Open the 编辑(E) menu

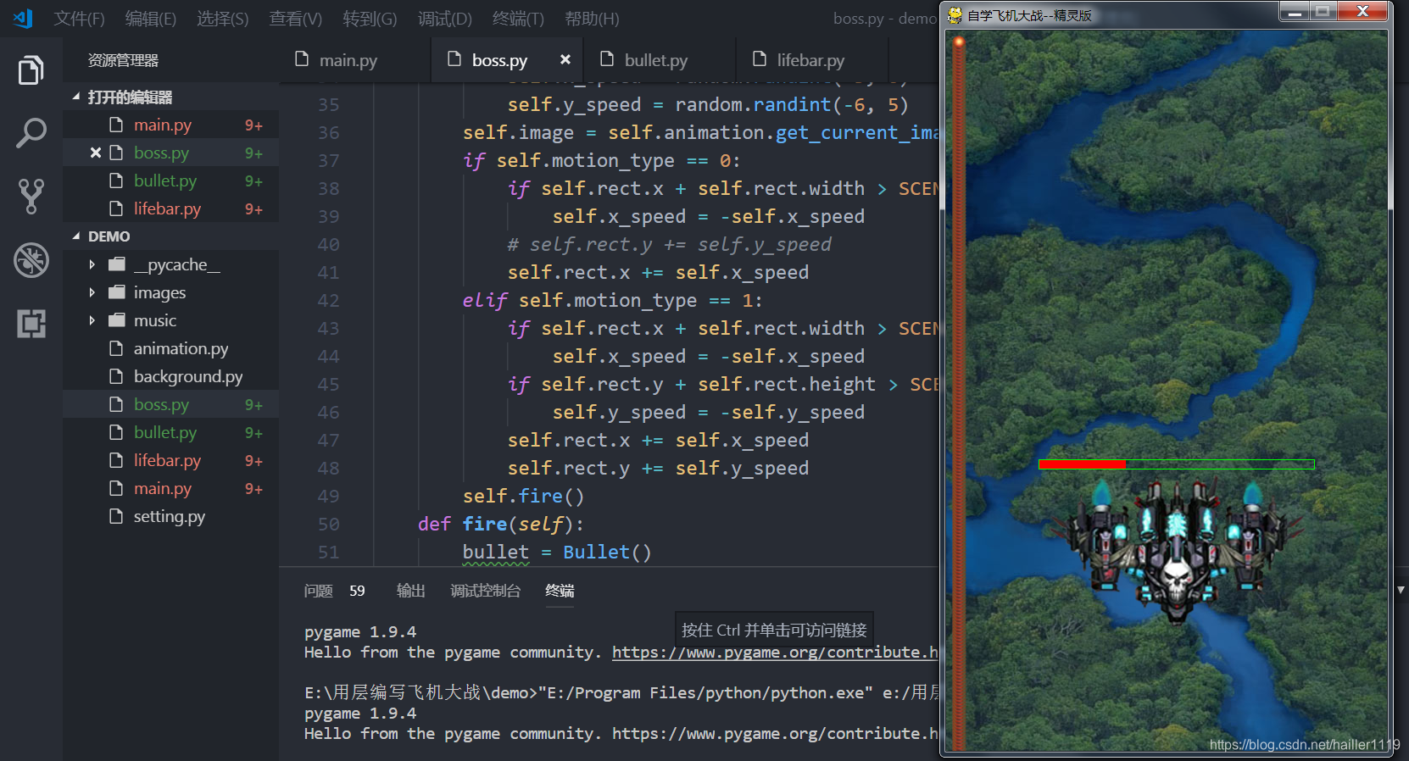(x=150, y=19)
